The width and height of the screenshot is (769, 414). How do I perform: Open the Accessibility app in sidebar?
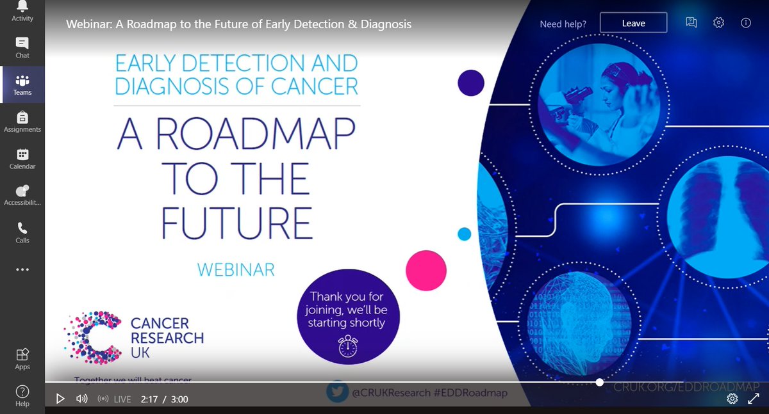[22, 196]
